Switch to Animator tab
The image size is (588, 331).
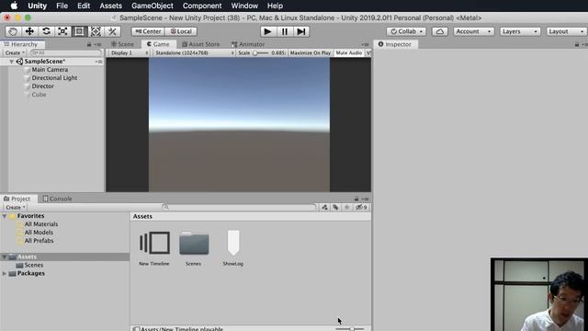(248, 44)
